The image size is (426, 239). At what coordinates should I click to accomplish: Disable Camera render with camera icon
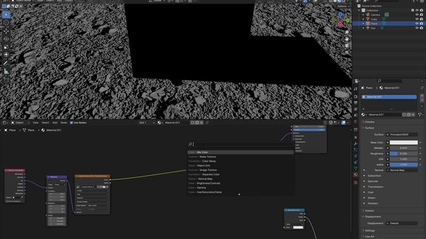[x=421, y=15]
